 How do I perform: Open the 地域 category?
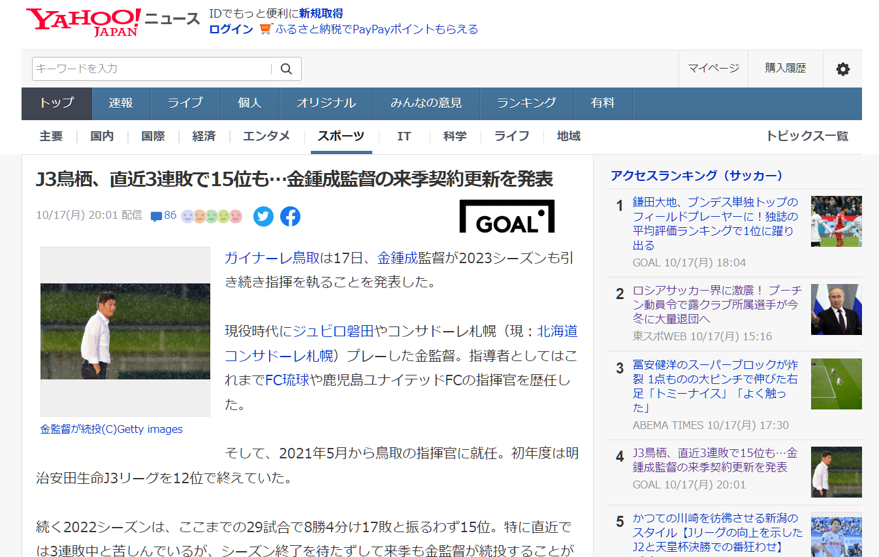[569, 136]
